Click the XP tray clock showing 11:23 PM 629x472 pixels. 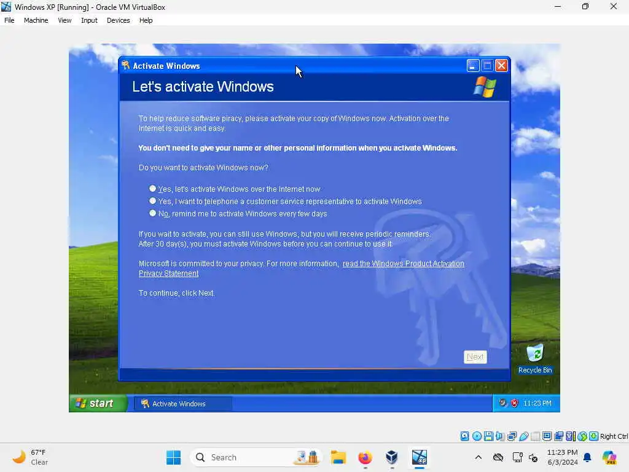coord(537,403)
